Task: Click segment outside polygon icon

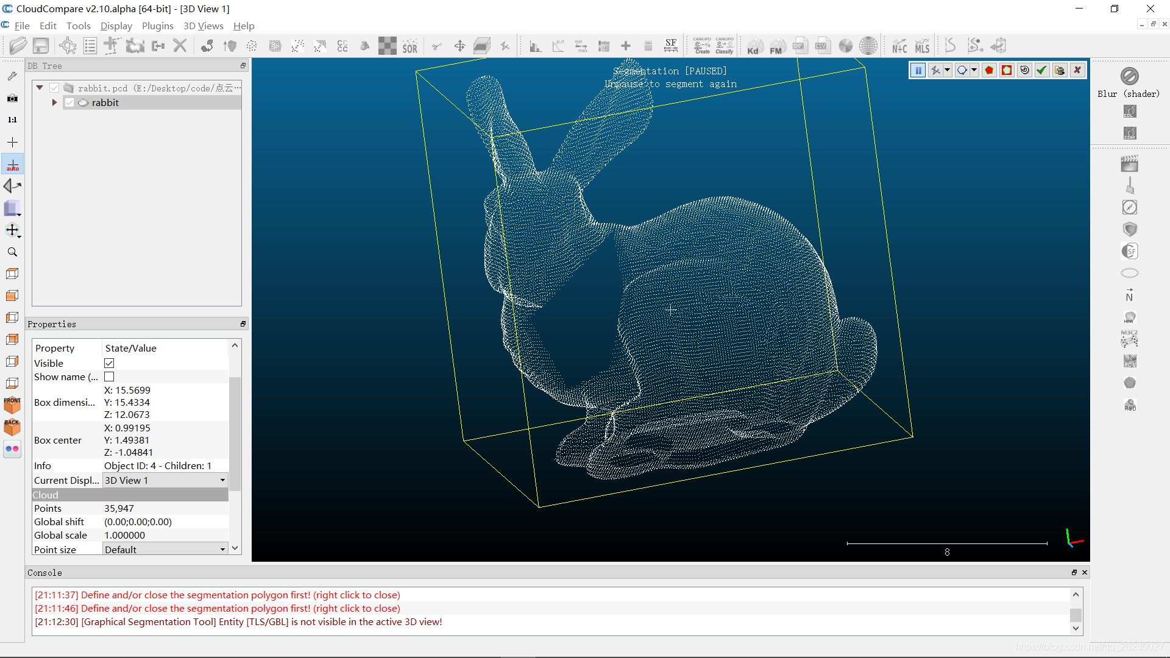Action: click(x=1007, y=70)
